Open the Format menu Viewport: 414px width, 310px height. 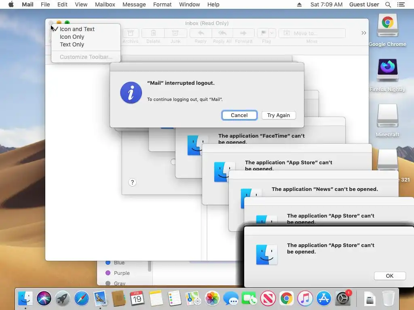point(162,4)
